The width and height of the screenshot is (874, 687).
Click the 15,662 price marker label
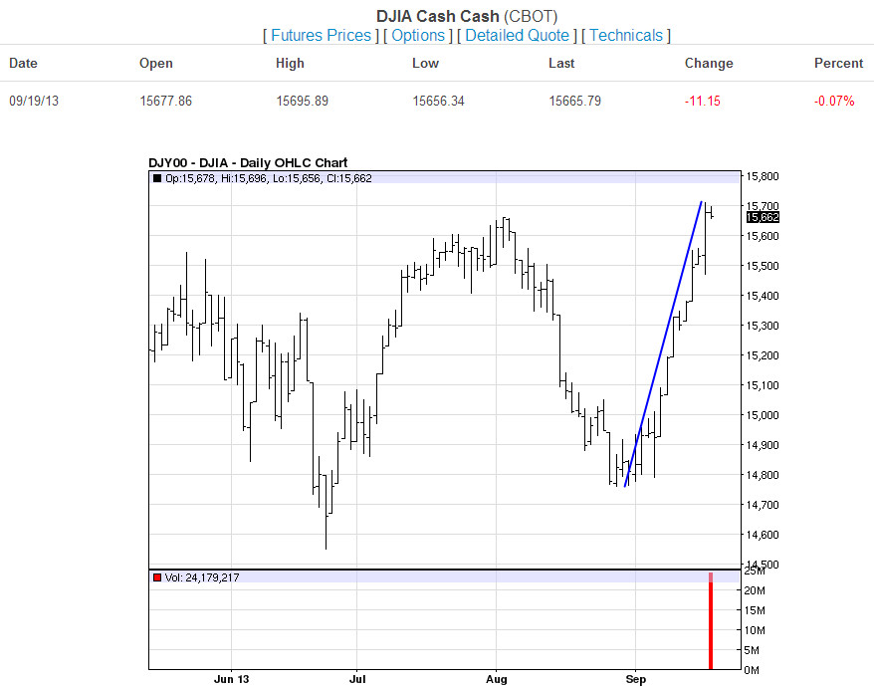763,217
